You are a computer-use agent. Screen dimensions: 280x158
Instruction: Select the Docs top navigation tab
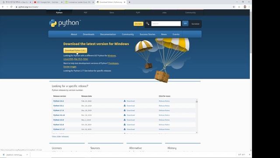[x=112, y=13]
